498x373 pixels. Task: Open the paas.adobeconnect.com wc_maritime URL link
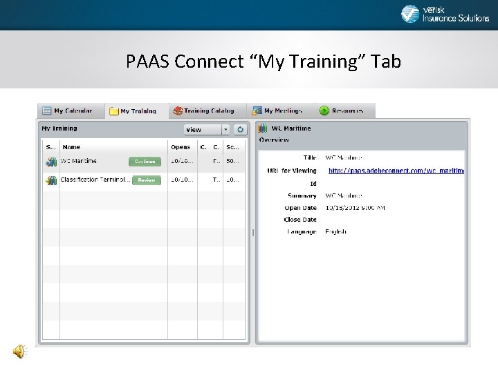pyautogui.click(x=396, y=171)
